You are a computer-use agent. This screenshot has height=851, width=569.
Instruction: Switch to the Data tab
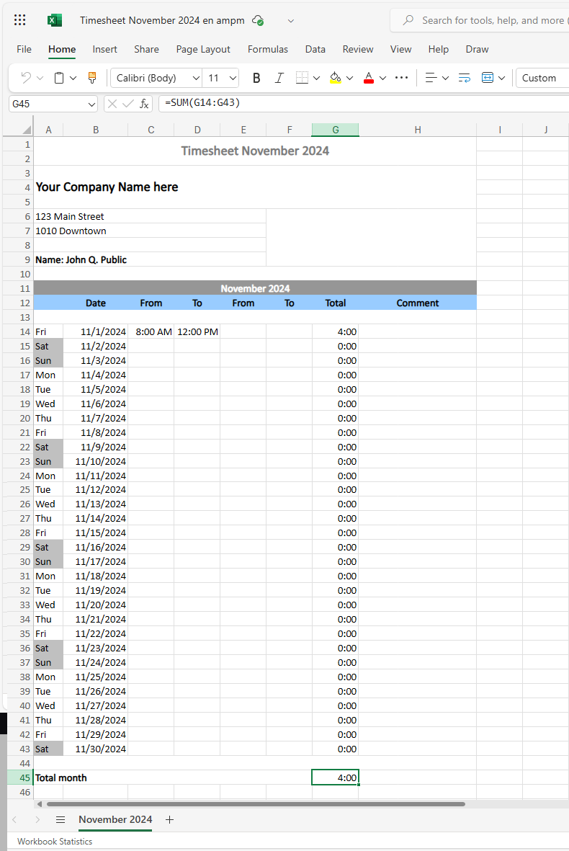(315, 49)
